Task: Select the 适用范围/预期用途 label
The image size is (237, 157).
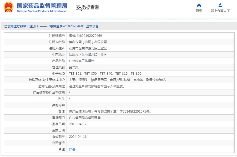Action: [x=52, y=86]
